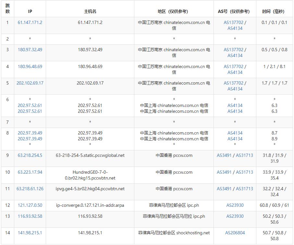Click the AS号（仅供参考） column header

[235, 11]
